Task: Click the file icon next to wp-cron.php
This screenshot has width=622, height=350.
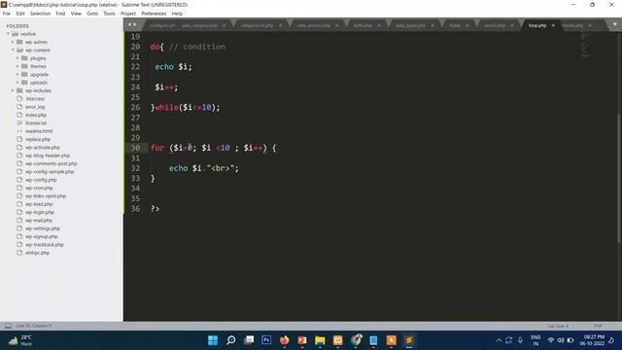Action: coord(19,188)
